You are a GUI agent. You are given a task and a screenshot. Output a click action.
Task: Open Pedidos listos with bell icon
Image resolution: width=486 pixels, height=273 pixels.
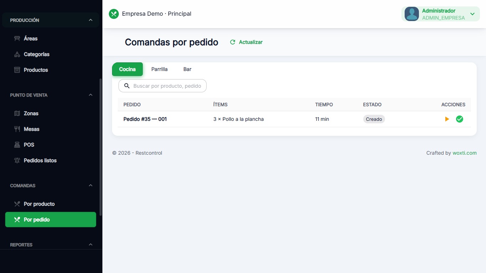40,160
